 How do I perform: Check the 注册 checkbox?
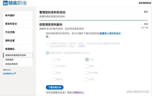point(87,79)
